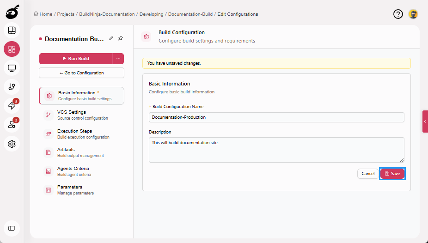Viewport: 428px width, 243px height.
Task: Go to Home breadcrumb link
Action: click(46, 14)
